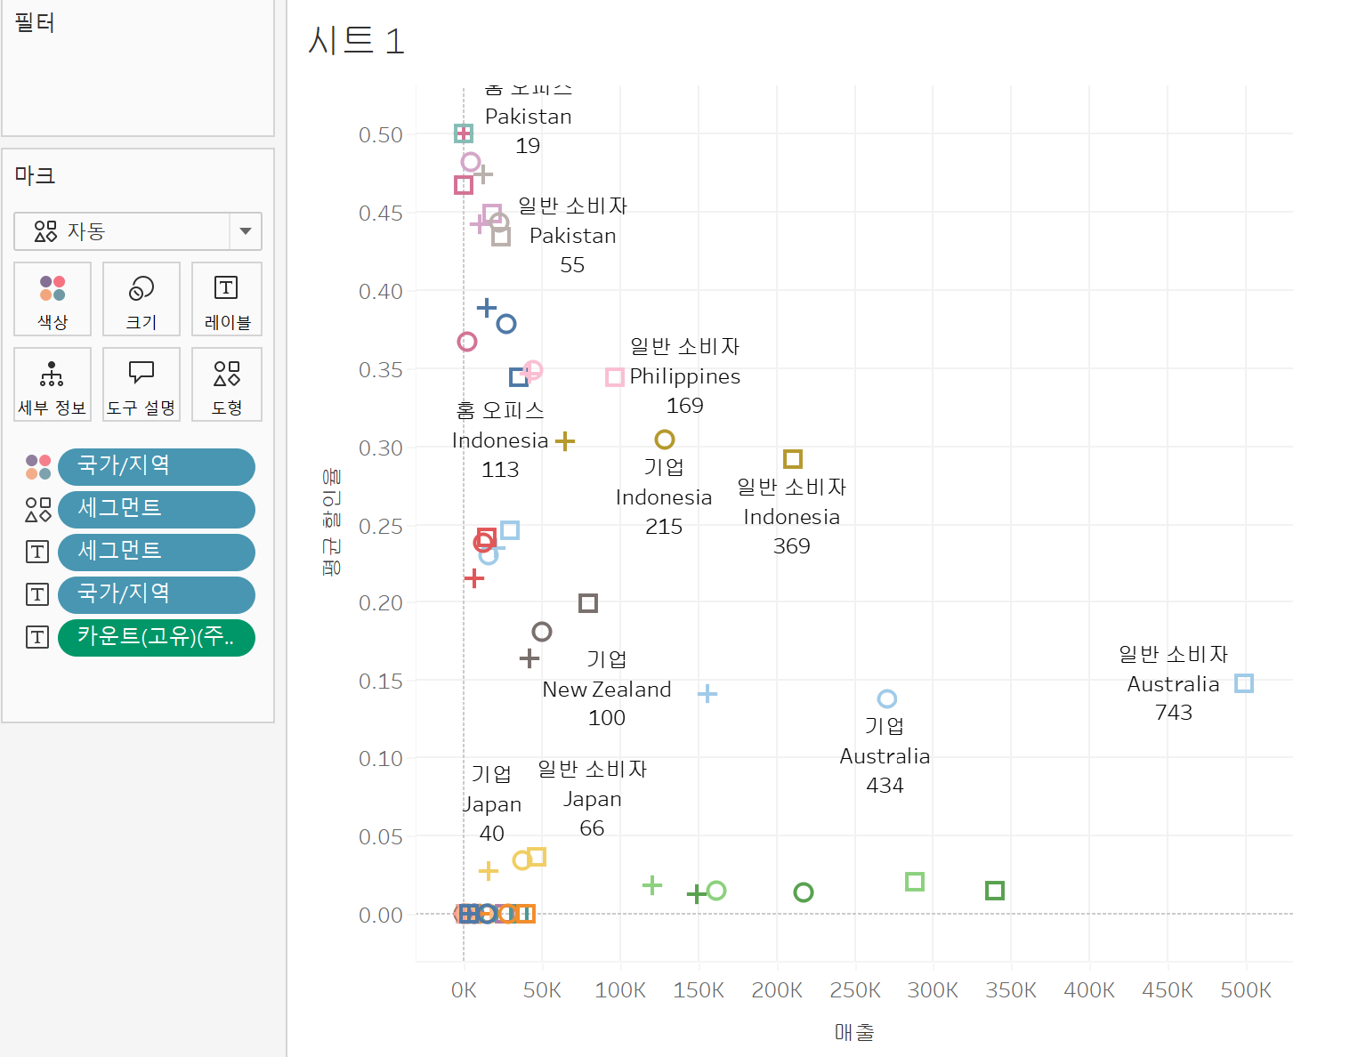Click the 0.25 tick on the y-axis
The image size is (1350, 1057).
tap(381, 526)
